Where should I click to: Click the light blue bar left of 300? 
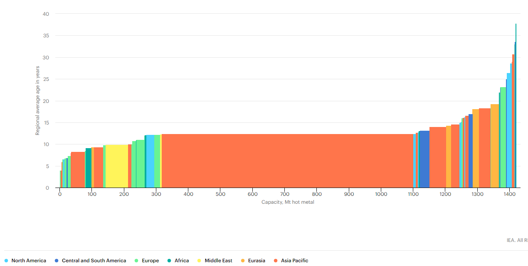tap(150, 161)
